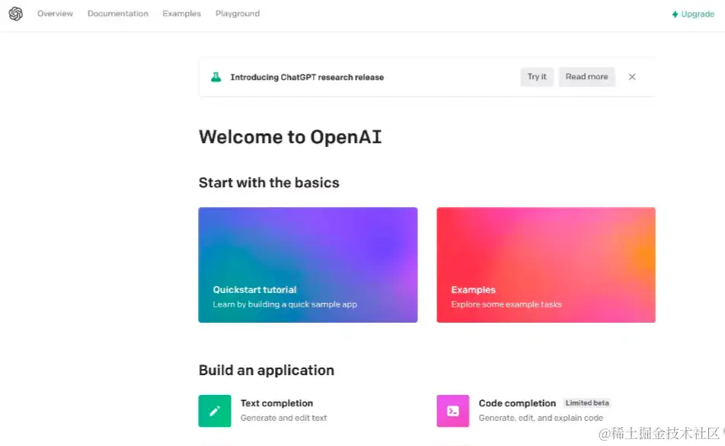Click the Upgrade link
Viewport: 725px width, 446px height.
[x=693, y=14]
